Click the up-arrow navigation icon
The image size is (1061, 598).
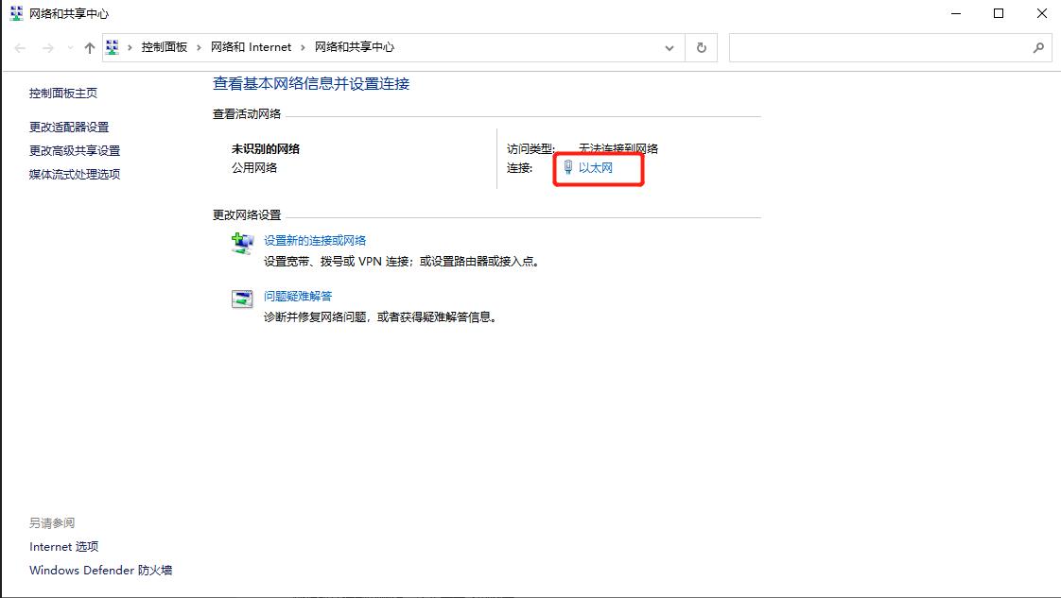click(x=90, y=46)
